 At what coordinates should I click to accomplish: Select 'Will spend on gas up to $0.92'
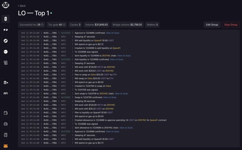pyautogui.click(x=89, y=82)
